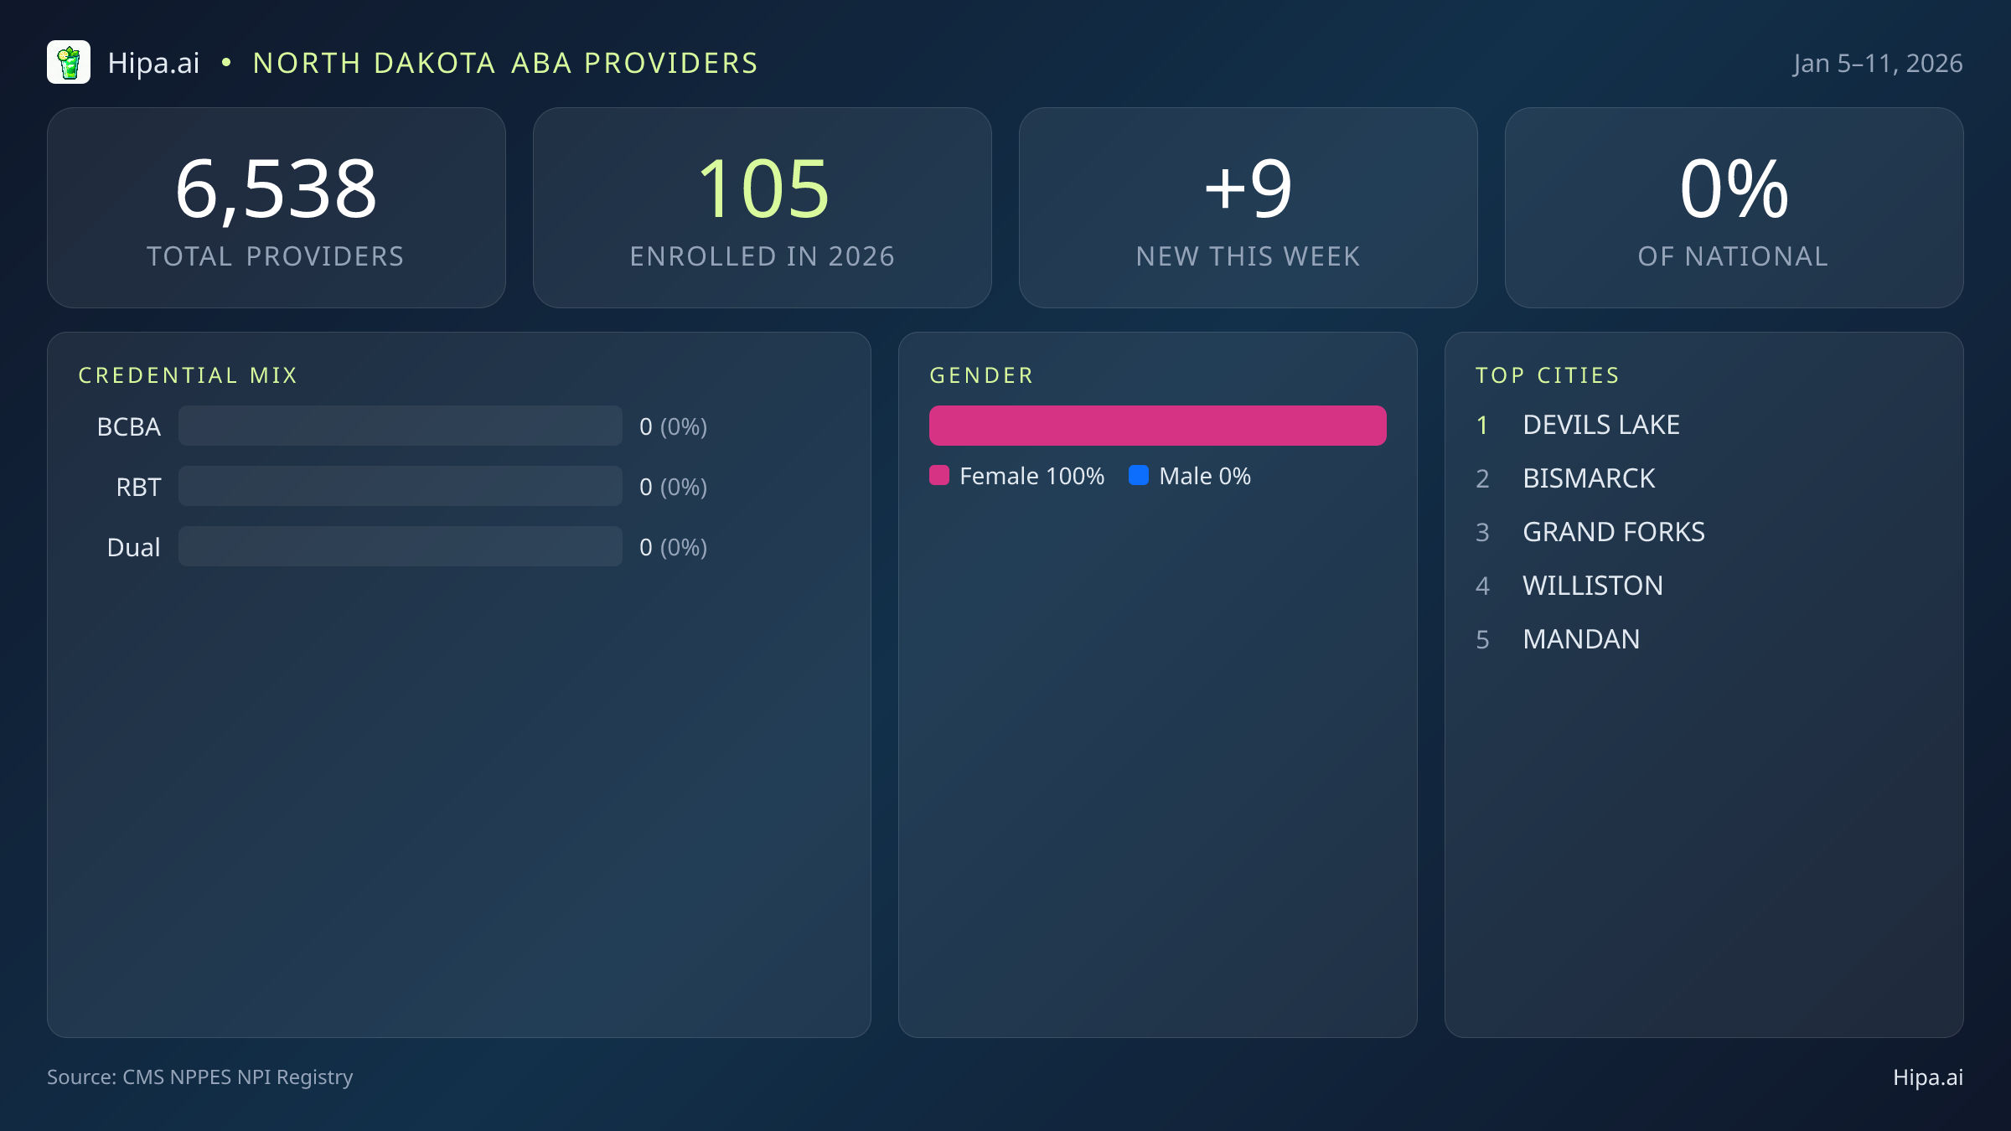Click the RBT credential bar
Screen dimensions: 2011x1131
point(401,487)
